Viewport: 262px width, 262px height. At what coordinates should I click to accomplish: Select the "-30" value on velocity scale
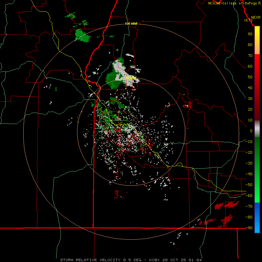pyautogui.click(x=249, y=163)
